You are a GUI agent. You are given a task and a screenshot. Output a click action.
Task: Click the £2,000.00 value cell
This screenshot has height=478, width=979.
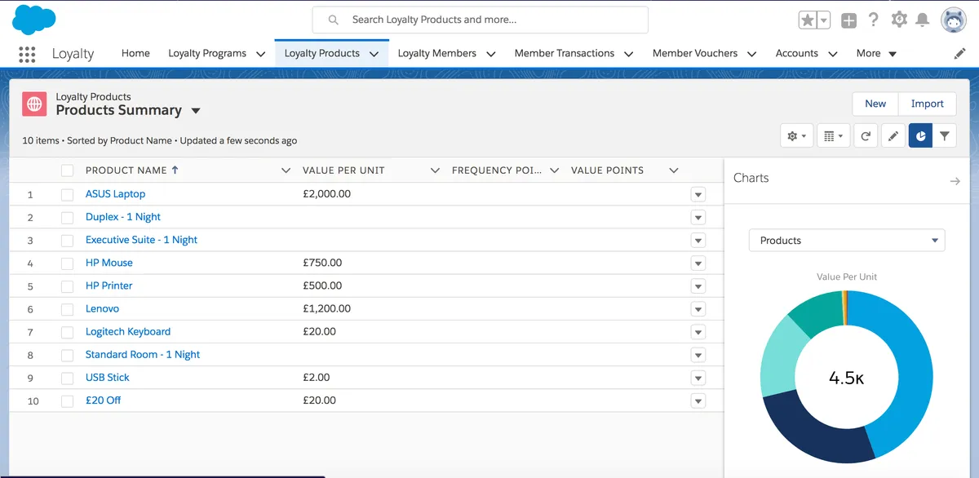[x=326, y=194]
